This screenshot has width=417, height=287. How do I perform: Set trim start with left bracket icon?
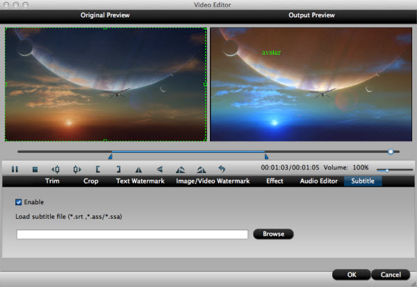(x=97, y=169)
